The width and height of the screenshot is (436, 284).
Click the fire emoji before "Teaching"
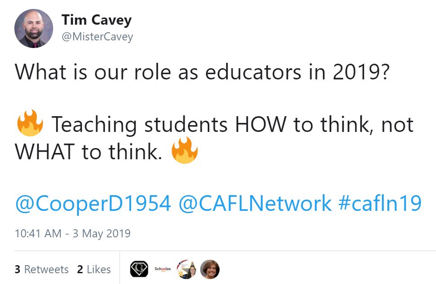(30, 124)
